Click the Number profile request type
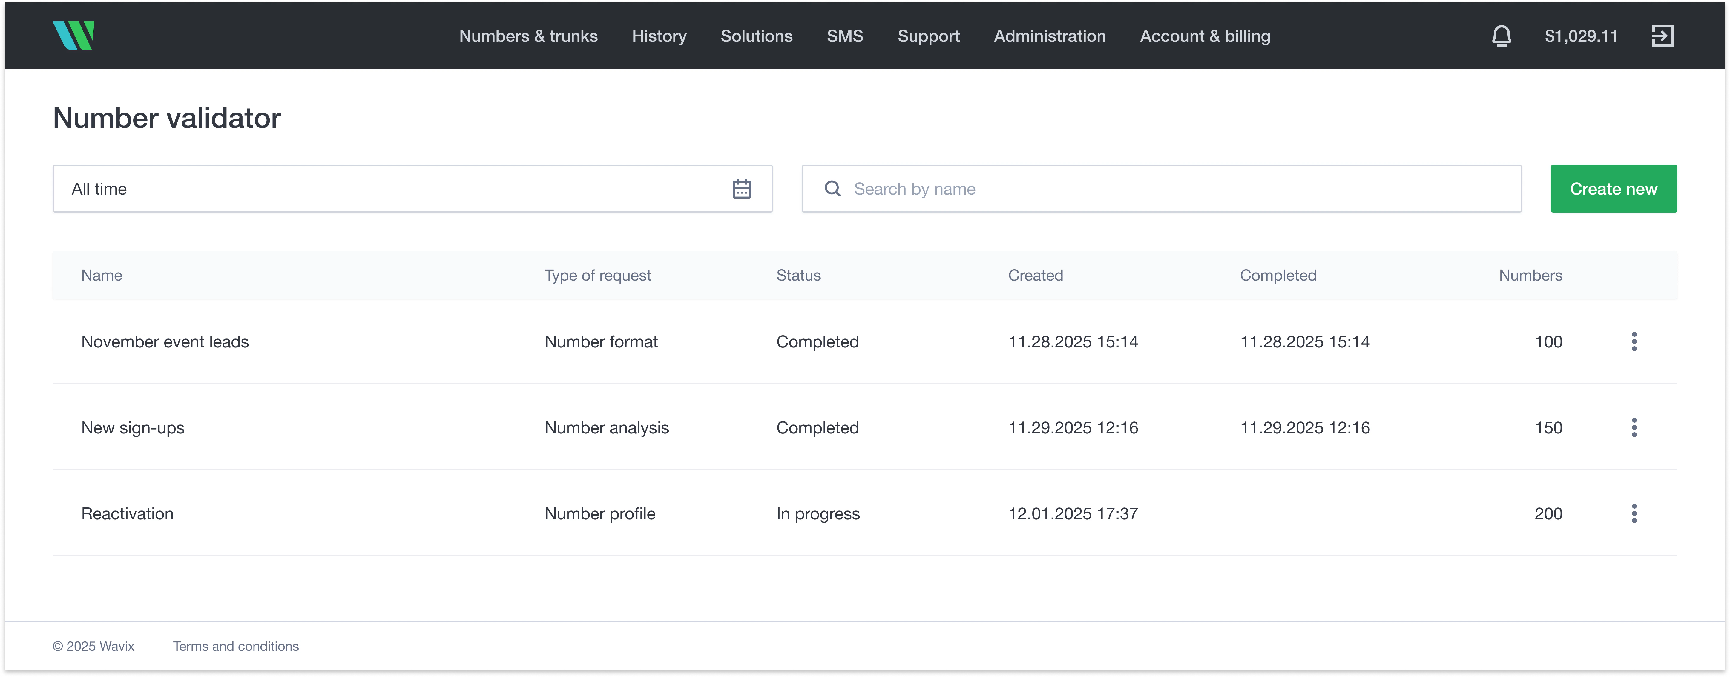 pyautogui.click(x=600, y=513)
